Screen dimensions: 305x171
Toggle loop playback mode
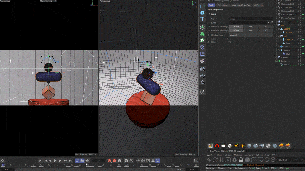pos(77,161)
